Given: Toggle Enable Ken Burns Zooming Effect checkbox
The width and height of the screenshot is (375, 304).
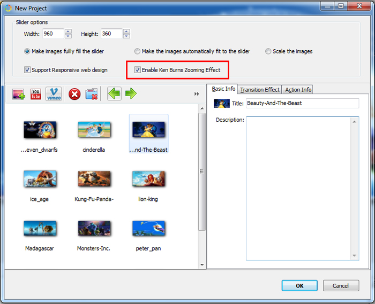Looking at the screenshot, I should pyautogui.click(x=138, y=70).
